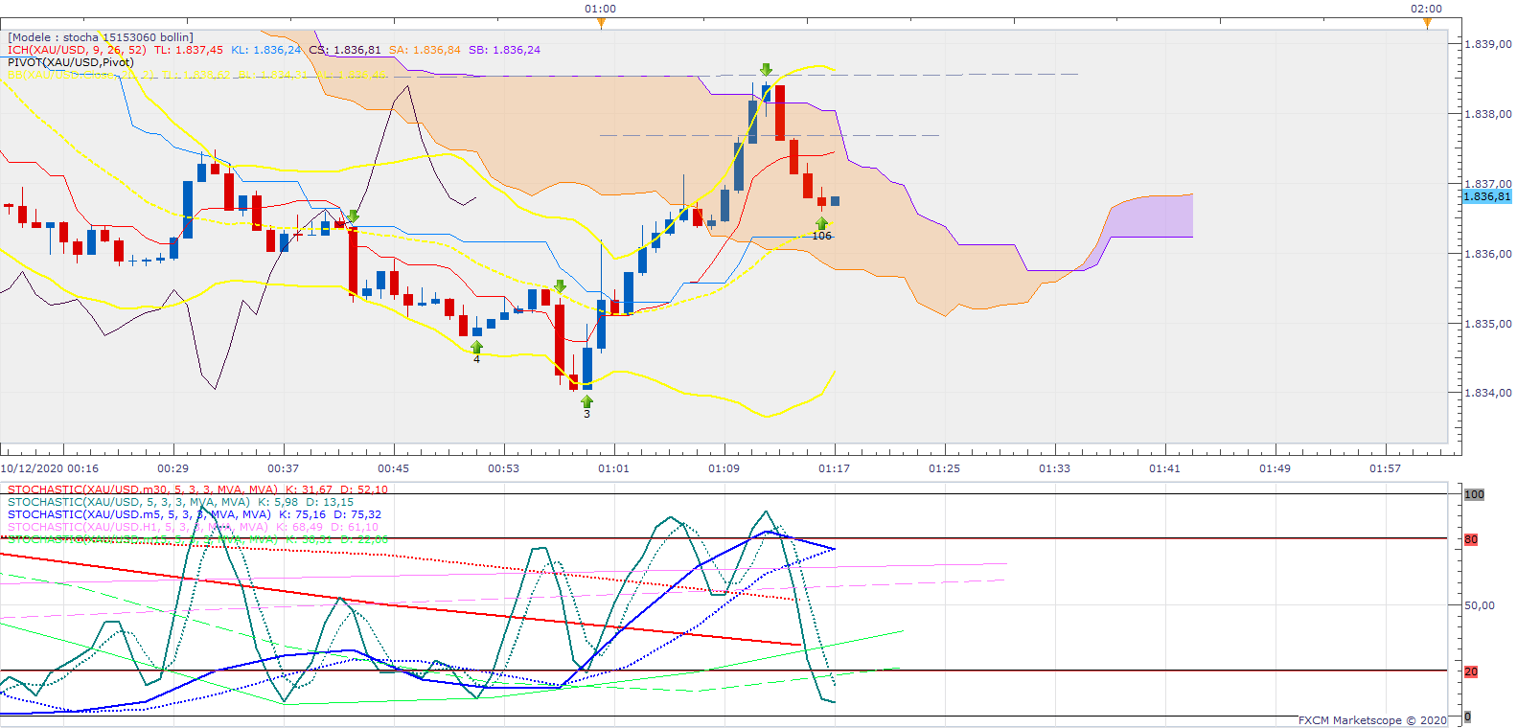Viewport: 1517px width, 728px height.
Task: Click the 1.836,00 price axis label
Action: pos(1488,254)
